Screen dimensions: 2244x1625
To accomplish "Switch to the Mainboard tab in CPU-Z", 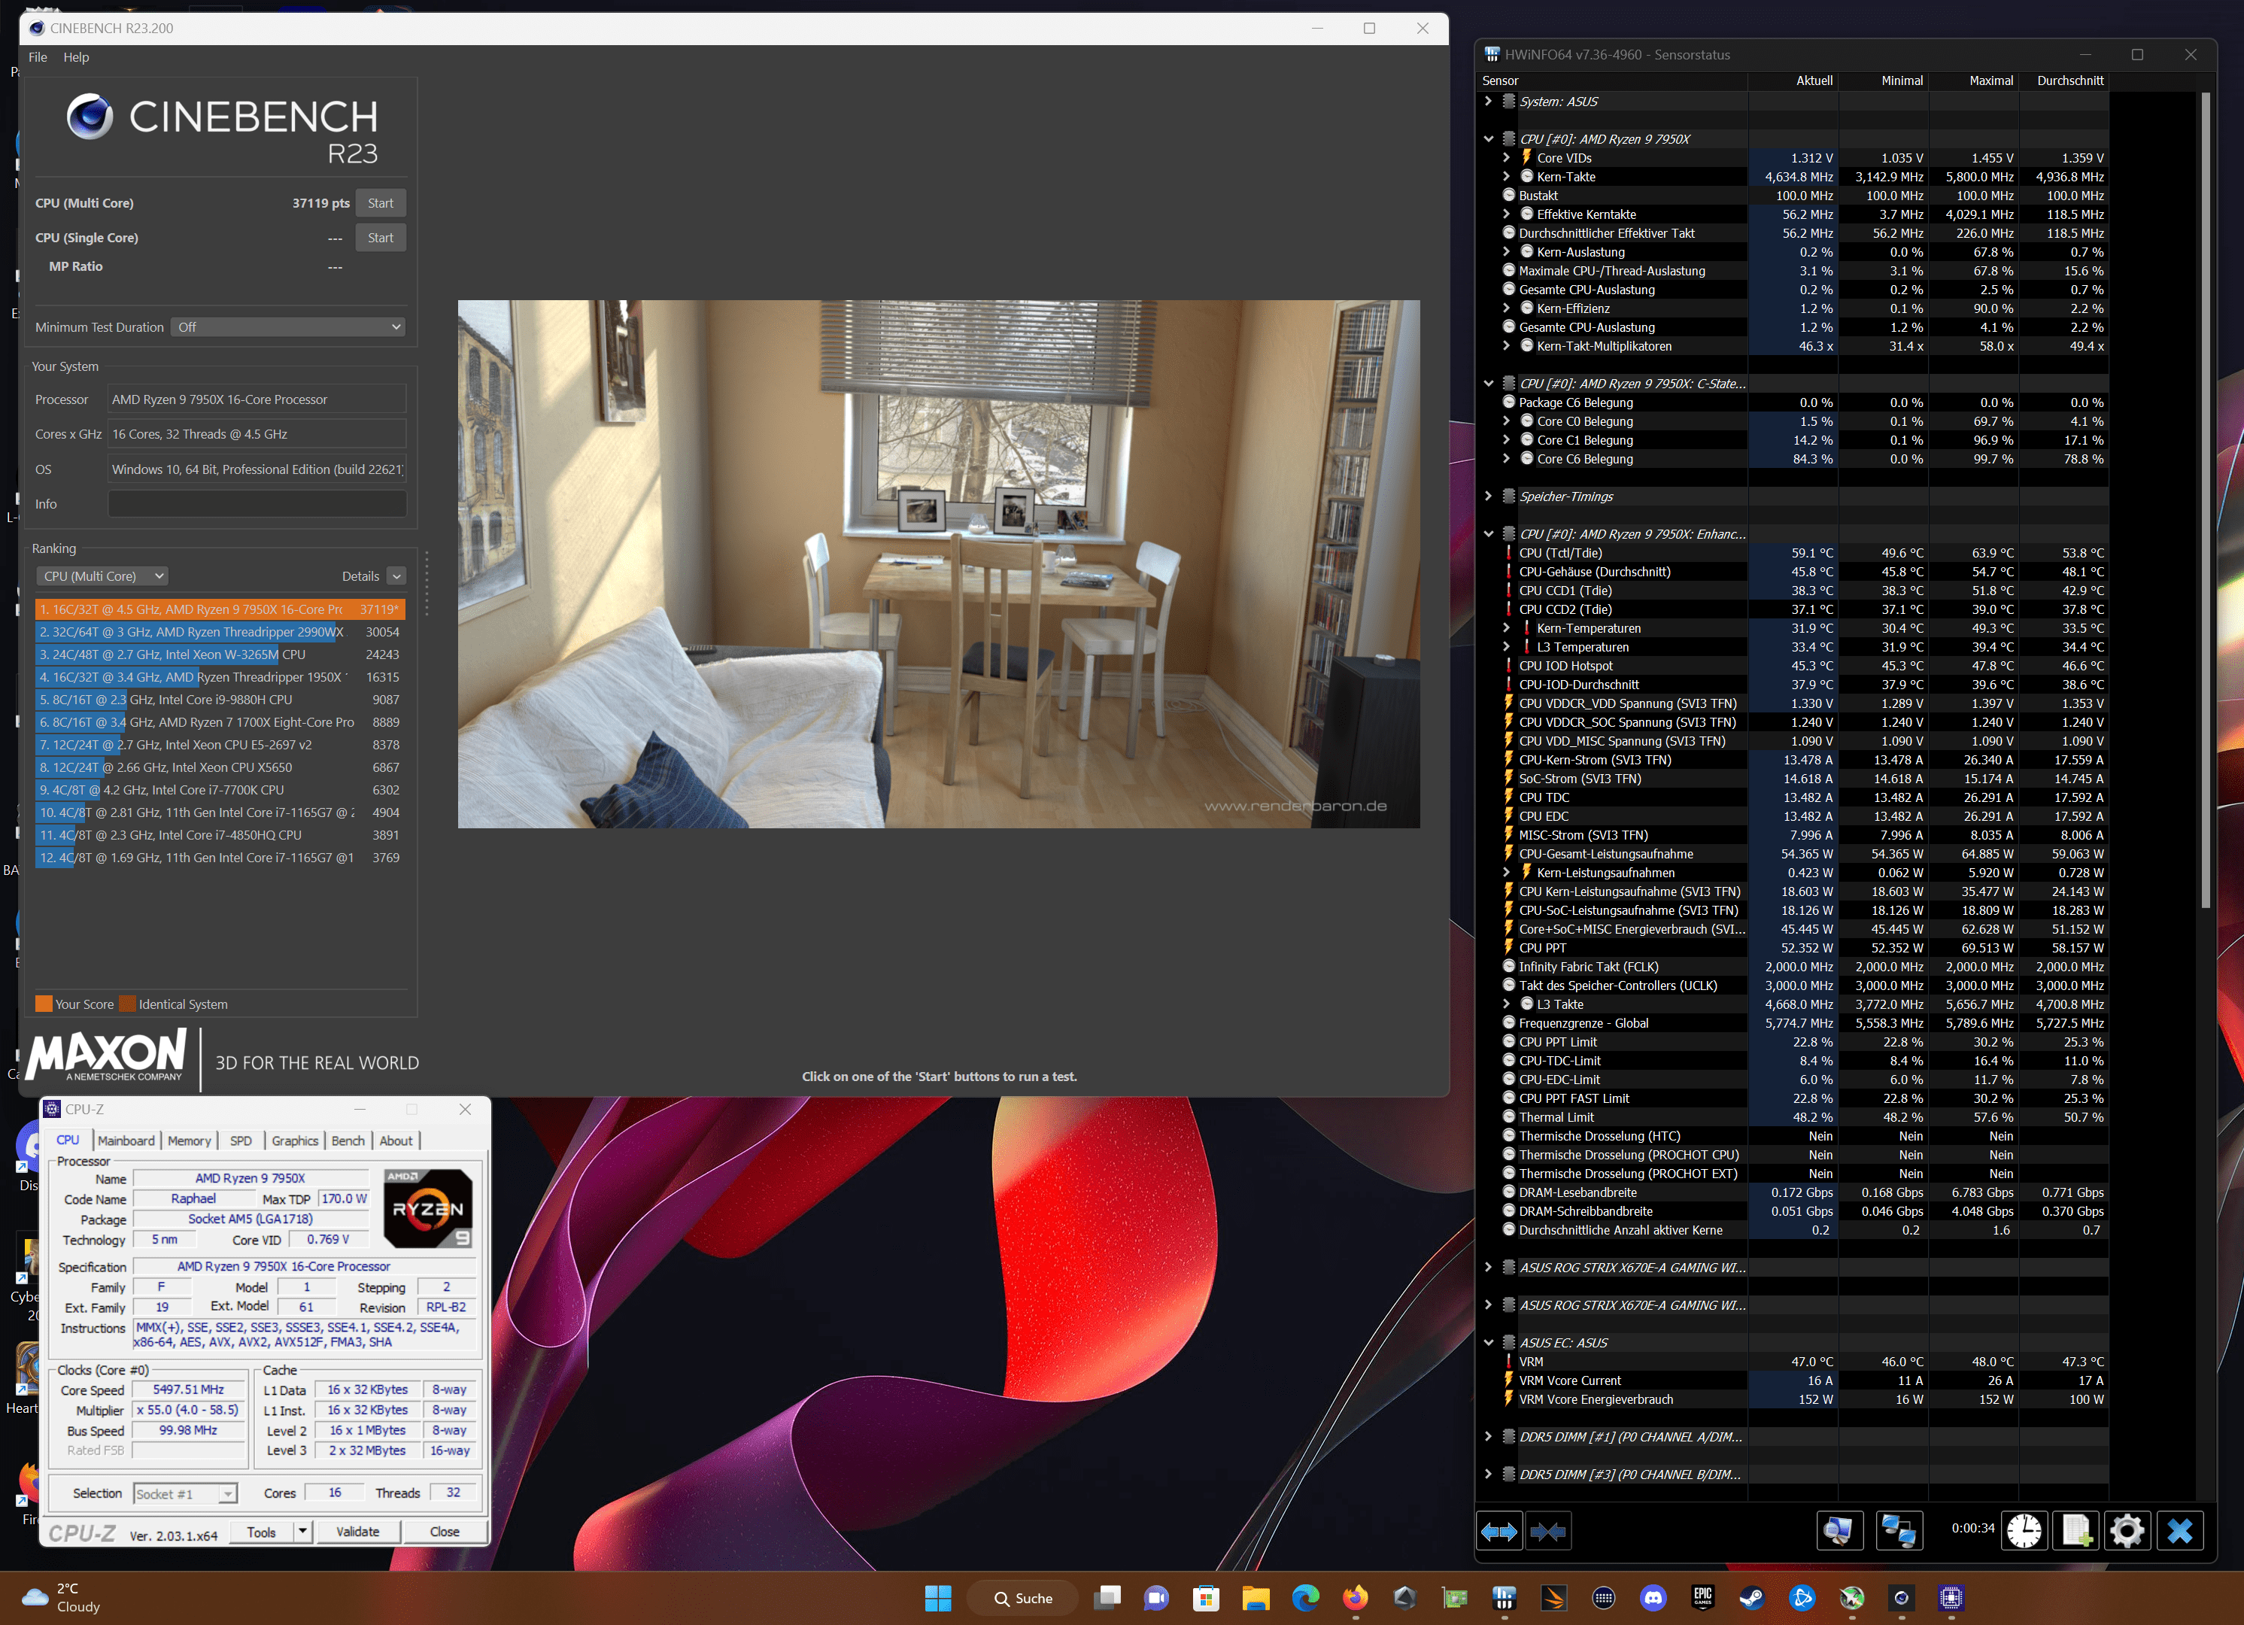I will click(126, 1140).
